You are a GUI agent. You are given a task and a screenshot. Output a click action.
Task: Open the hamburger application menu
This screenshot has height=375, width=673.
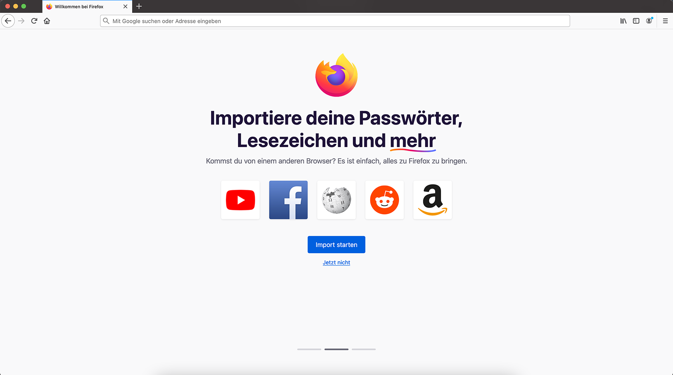(x=665, y=21)
